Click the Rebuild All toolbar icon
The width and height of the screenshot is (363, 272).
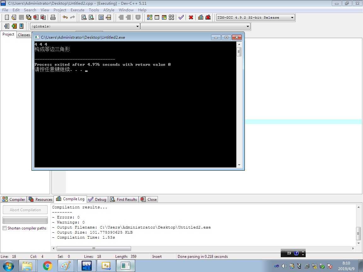pos(171,17)
